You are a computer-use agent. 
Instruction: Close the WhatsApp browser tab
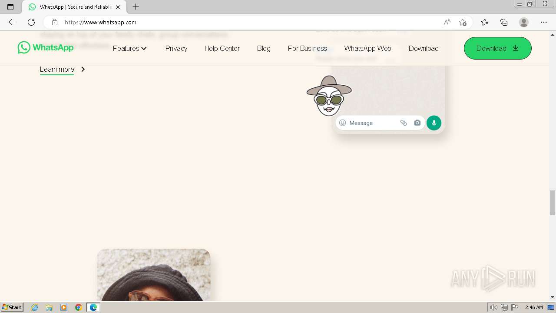(118, 7)
